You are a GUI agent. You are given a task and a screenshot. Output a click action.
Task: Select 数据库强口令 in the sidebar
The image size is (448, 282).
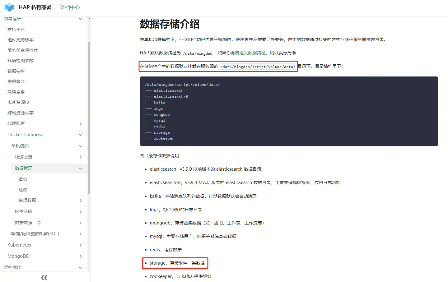pos(28,223)
